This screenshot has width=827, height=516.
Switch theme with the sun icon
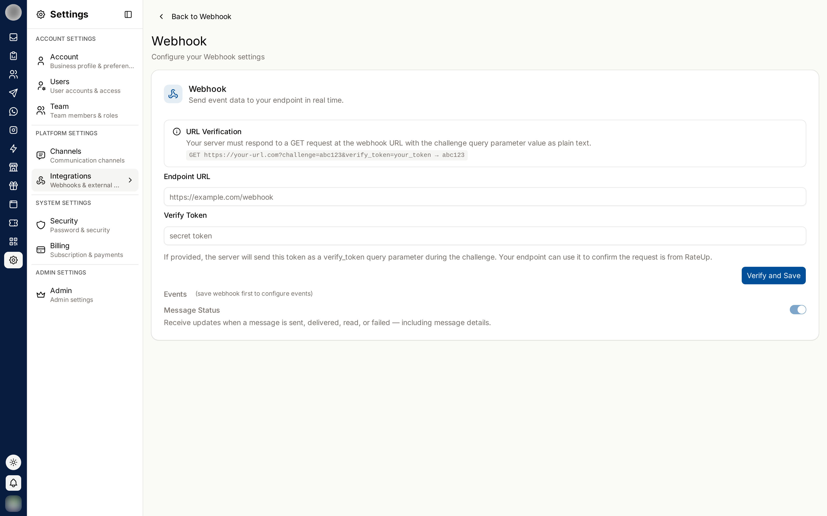(x=13, y=462)
